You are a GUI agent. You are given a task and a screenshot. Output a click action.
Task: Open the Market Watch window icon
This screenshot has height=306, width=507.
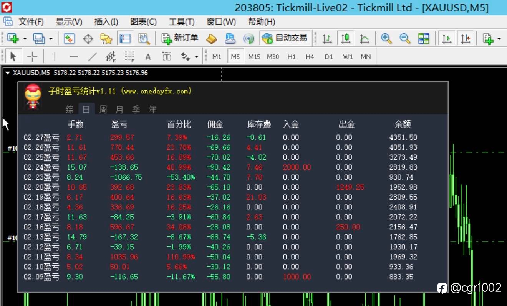tap(69, 38)
